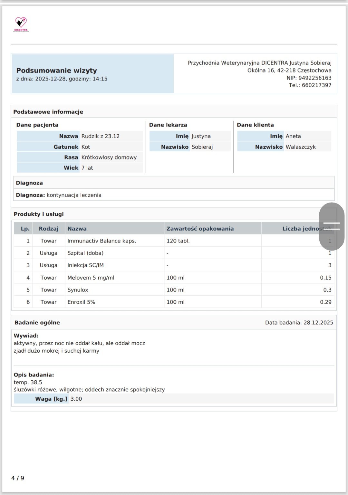Click the 'Opis badania:' label

pyautogui.click(x=34, y=375)
